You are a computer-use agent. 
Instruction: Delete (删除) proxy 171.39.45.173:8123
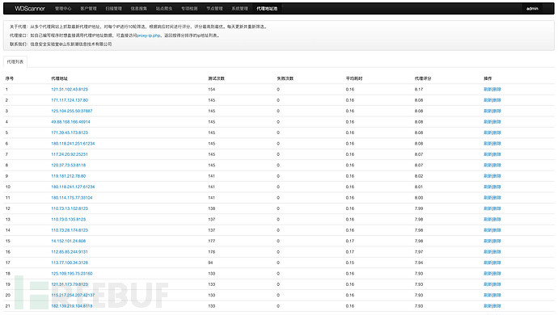(x=497, y=132)
